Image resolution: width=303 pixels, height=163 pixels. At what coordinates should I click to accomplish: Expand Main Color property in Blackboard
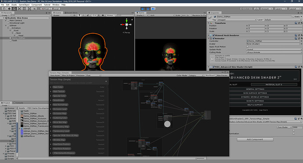[51, 87]
